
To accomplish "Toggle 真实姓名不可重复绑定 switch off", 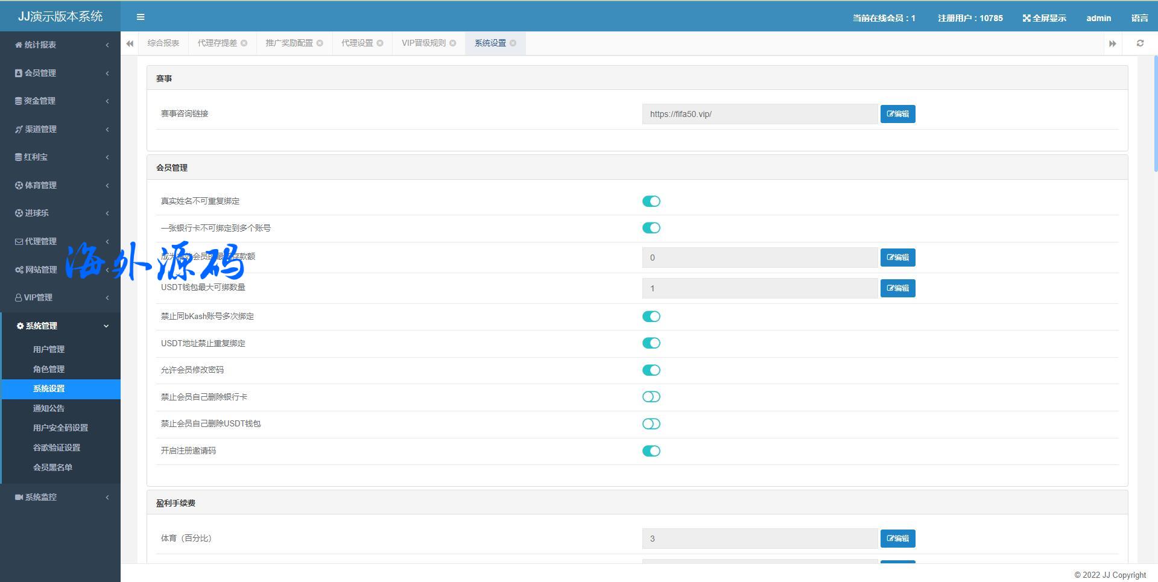I will (651, 201).
